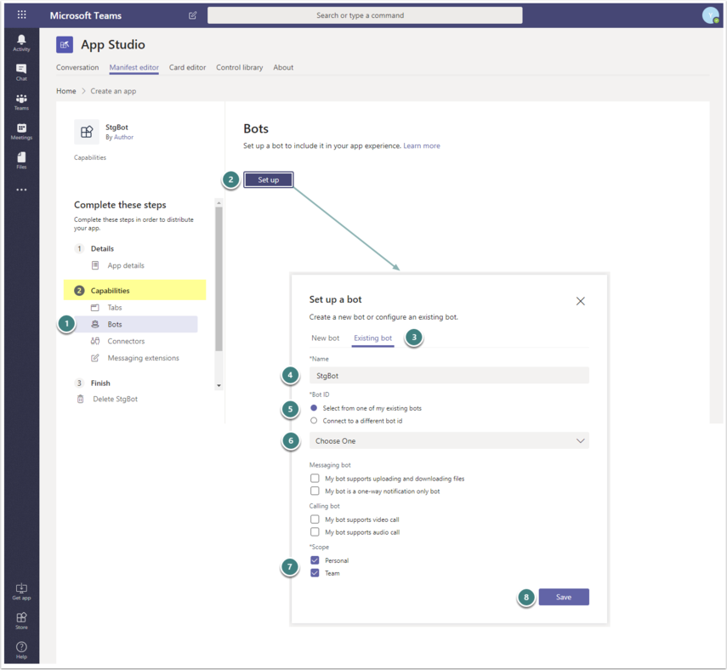Click the Set up button
Image resolution: width=727 pixels, height=670 pixels.
(269, 179)
